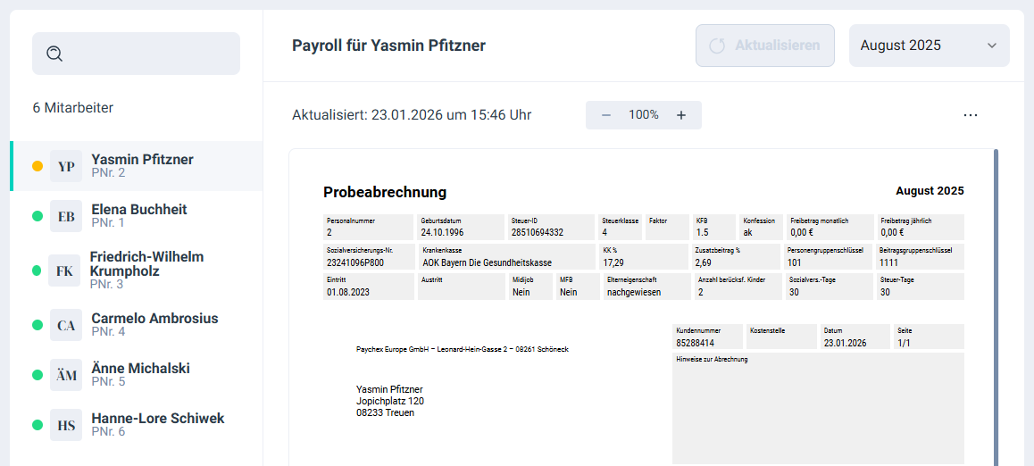Expand month selector via chevron arrow
This screenshot has height=466, width=1034.
click(992, 46)
